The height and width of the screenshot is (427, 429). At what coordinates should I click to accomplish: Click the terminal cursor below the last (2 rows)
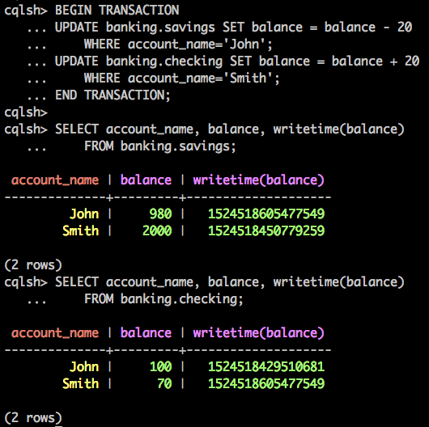click(x=58, y=426)
